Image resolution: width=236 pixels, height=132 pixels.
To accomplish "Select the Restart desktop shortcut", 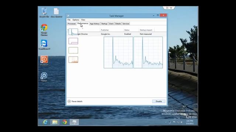I will pos(44,77).
